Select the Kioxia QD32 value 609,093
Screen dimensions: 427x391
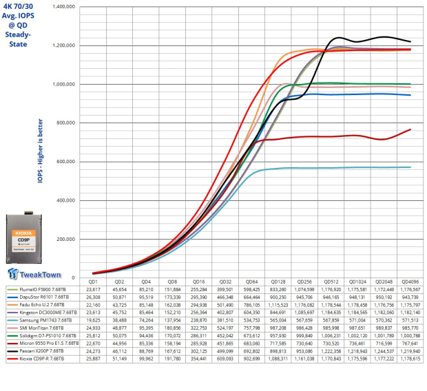(225, 359)
